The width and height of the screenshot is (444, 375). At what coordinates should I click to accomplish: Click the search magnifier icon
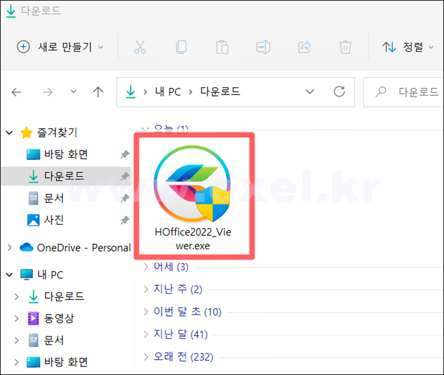381,92
